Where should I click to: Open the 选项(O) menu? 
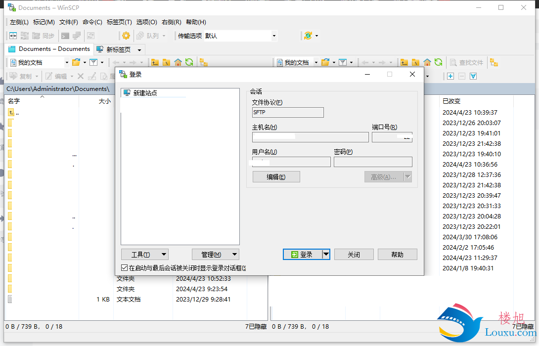[146, 22]
